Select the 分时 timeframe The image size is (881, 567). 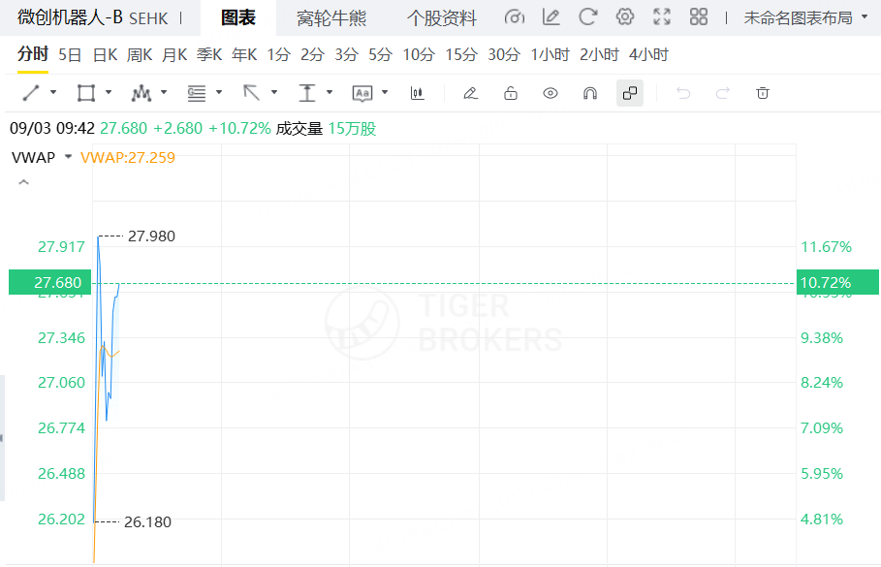33,54
